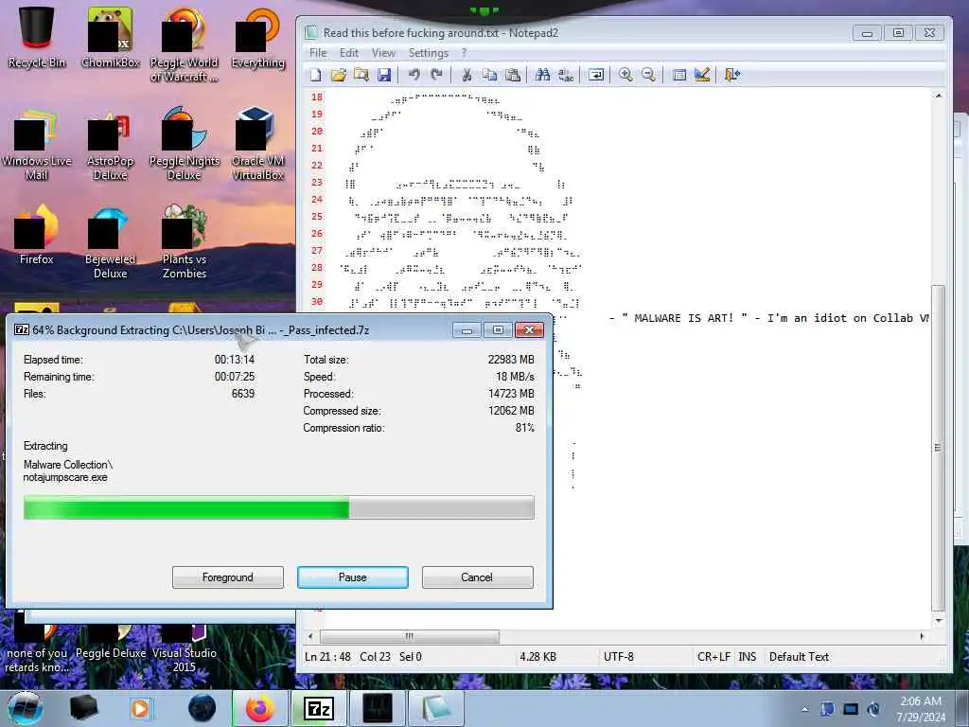Select the ChomikBox desktop icon
The width and height of the screenshot is (969, 727).
click(x=111, y=37)
